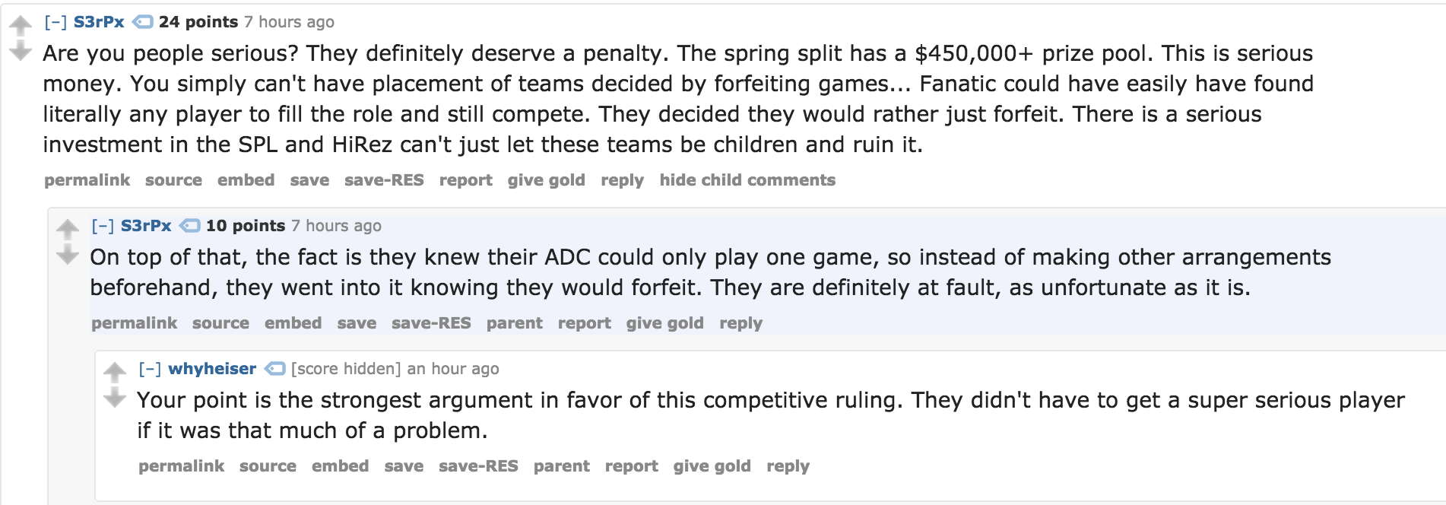
Task: Give gold to the top S3rPx comment
Action: pyautogui.click(x=547, y=180)
